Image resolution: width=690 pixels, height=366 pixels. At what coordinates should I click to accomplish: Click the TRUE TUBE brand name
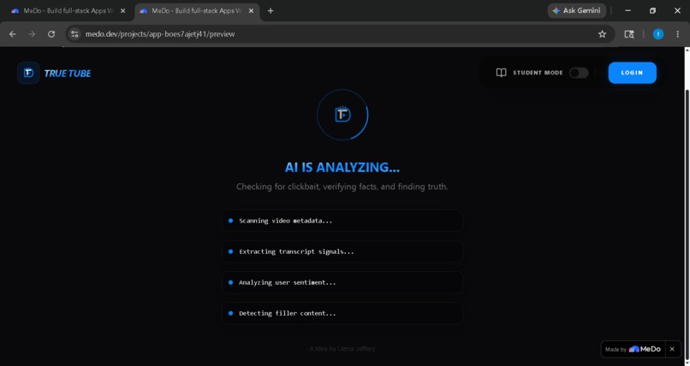pyautogui.click(x=68, y=74)
